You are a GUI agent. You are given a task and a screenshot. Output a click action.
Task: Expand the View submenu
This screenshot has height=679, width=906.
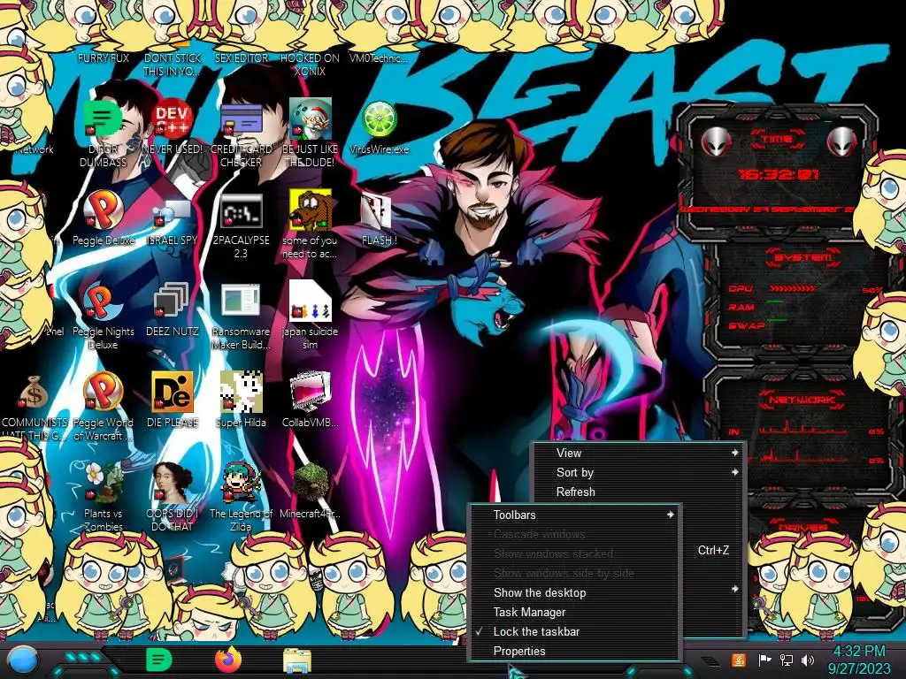coord(639,454)
